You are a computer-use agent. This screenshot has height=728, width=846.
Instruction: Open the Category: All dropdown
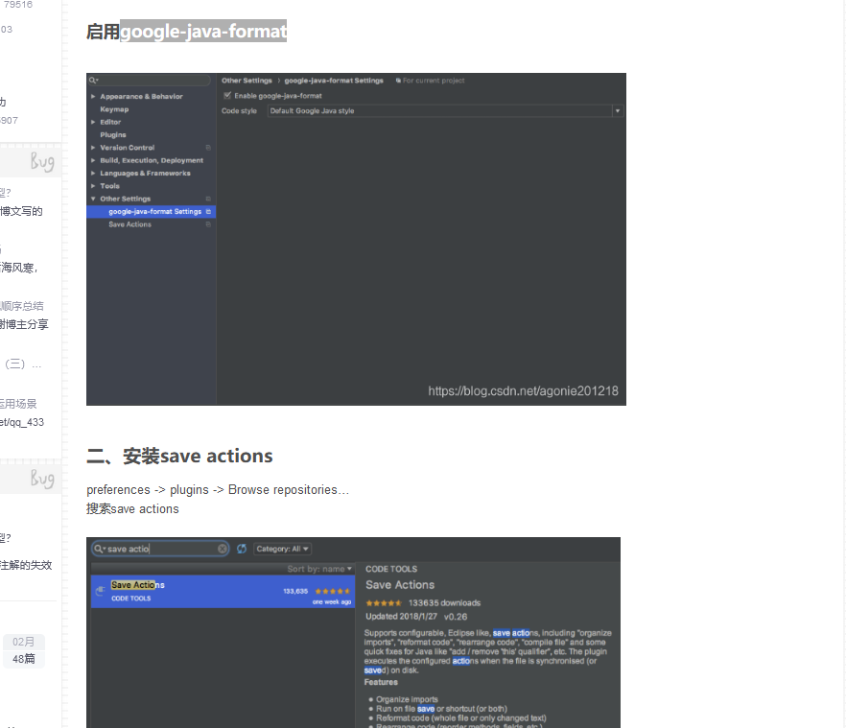[x=282, y=549]
